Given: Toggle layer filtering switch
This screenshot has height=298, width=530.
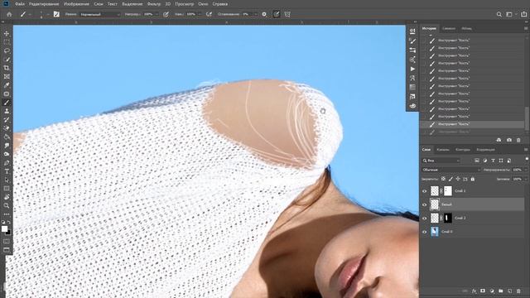Looking at the screenshot, I should click(527, 159).
